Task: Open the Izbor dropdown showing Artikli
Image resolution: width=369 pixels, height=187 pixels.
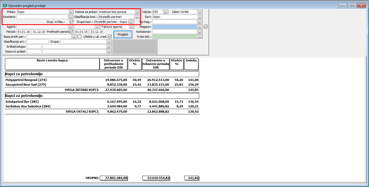Action: 200,12
